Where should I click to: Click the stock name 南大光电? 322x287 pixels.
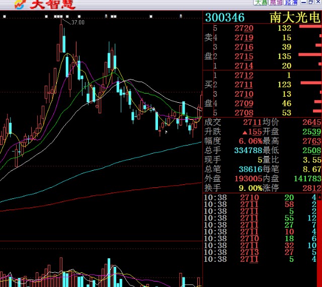[x=295, y=18]
